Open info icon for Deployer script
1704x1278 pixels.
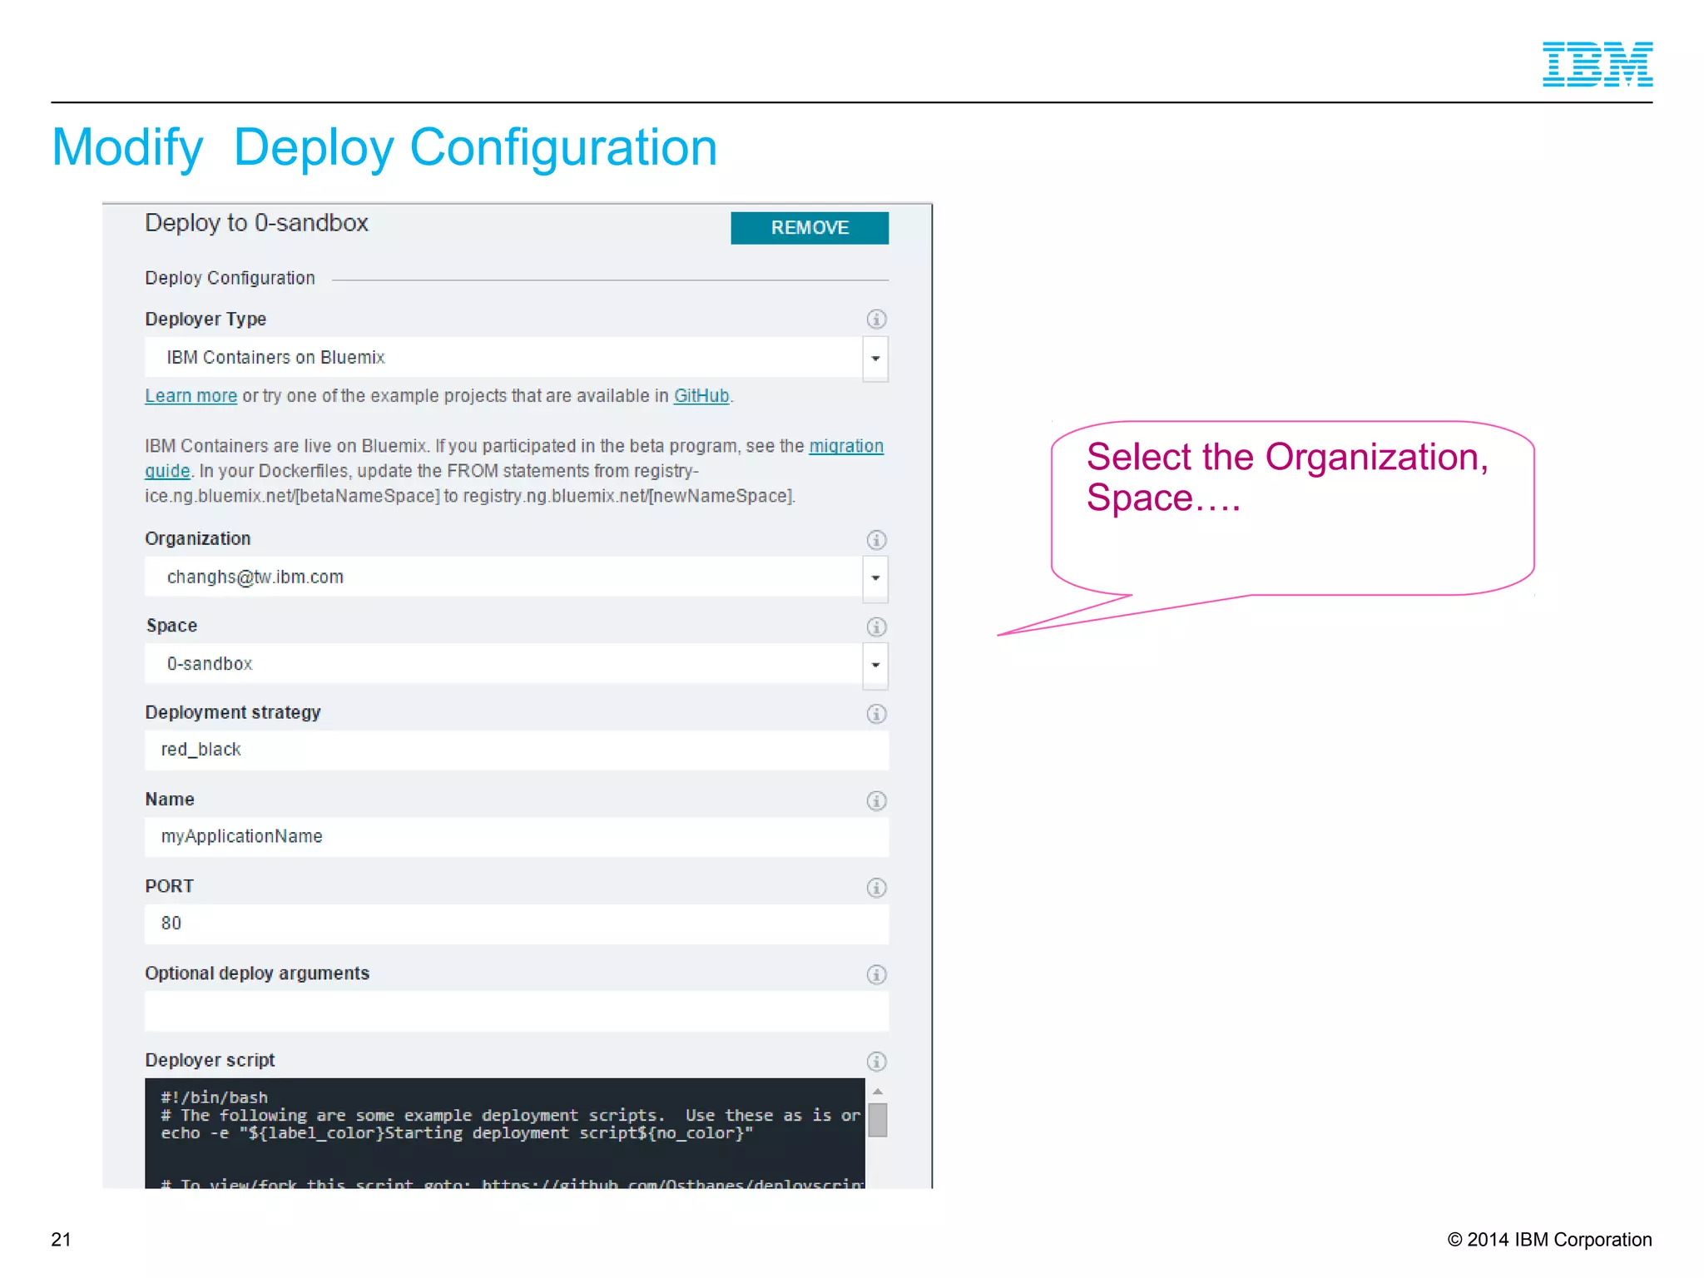coord(876,1061)
